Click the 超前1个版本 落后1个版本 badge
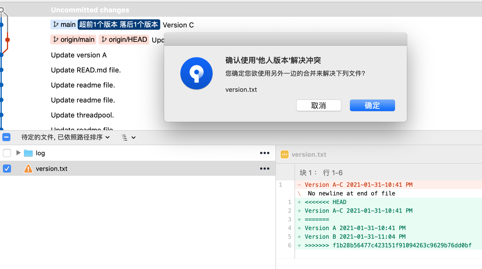This screenshot has width=482, height=269. 119,25
